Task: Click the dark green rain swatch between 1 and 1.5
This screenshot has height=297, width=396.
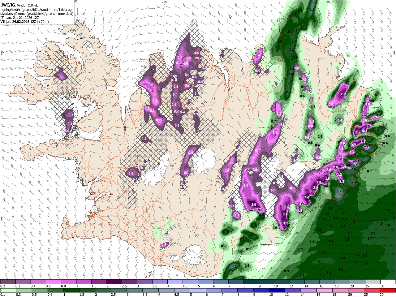Action: coord(71,291)
